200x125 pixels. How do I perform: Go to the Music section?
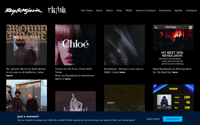[99, 10]
